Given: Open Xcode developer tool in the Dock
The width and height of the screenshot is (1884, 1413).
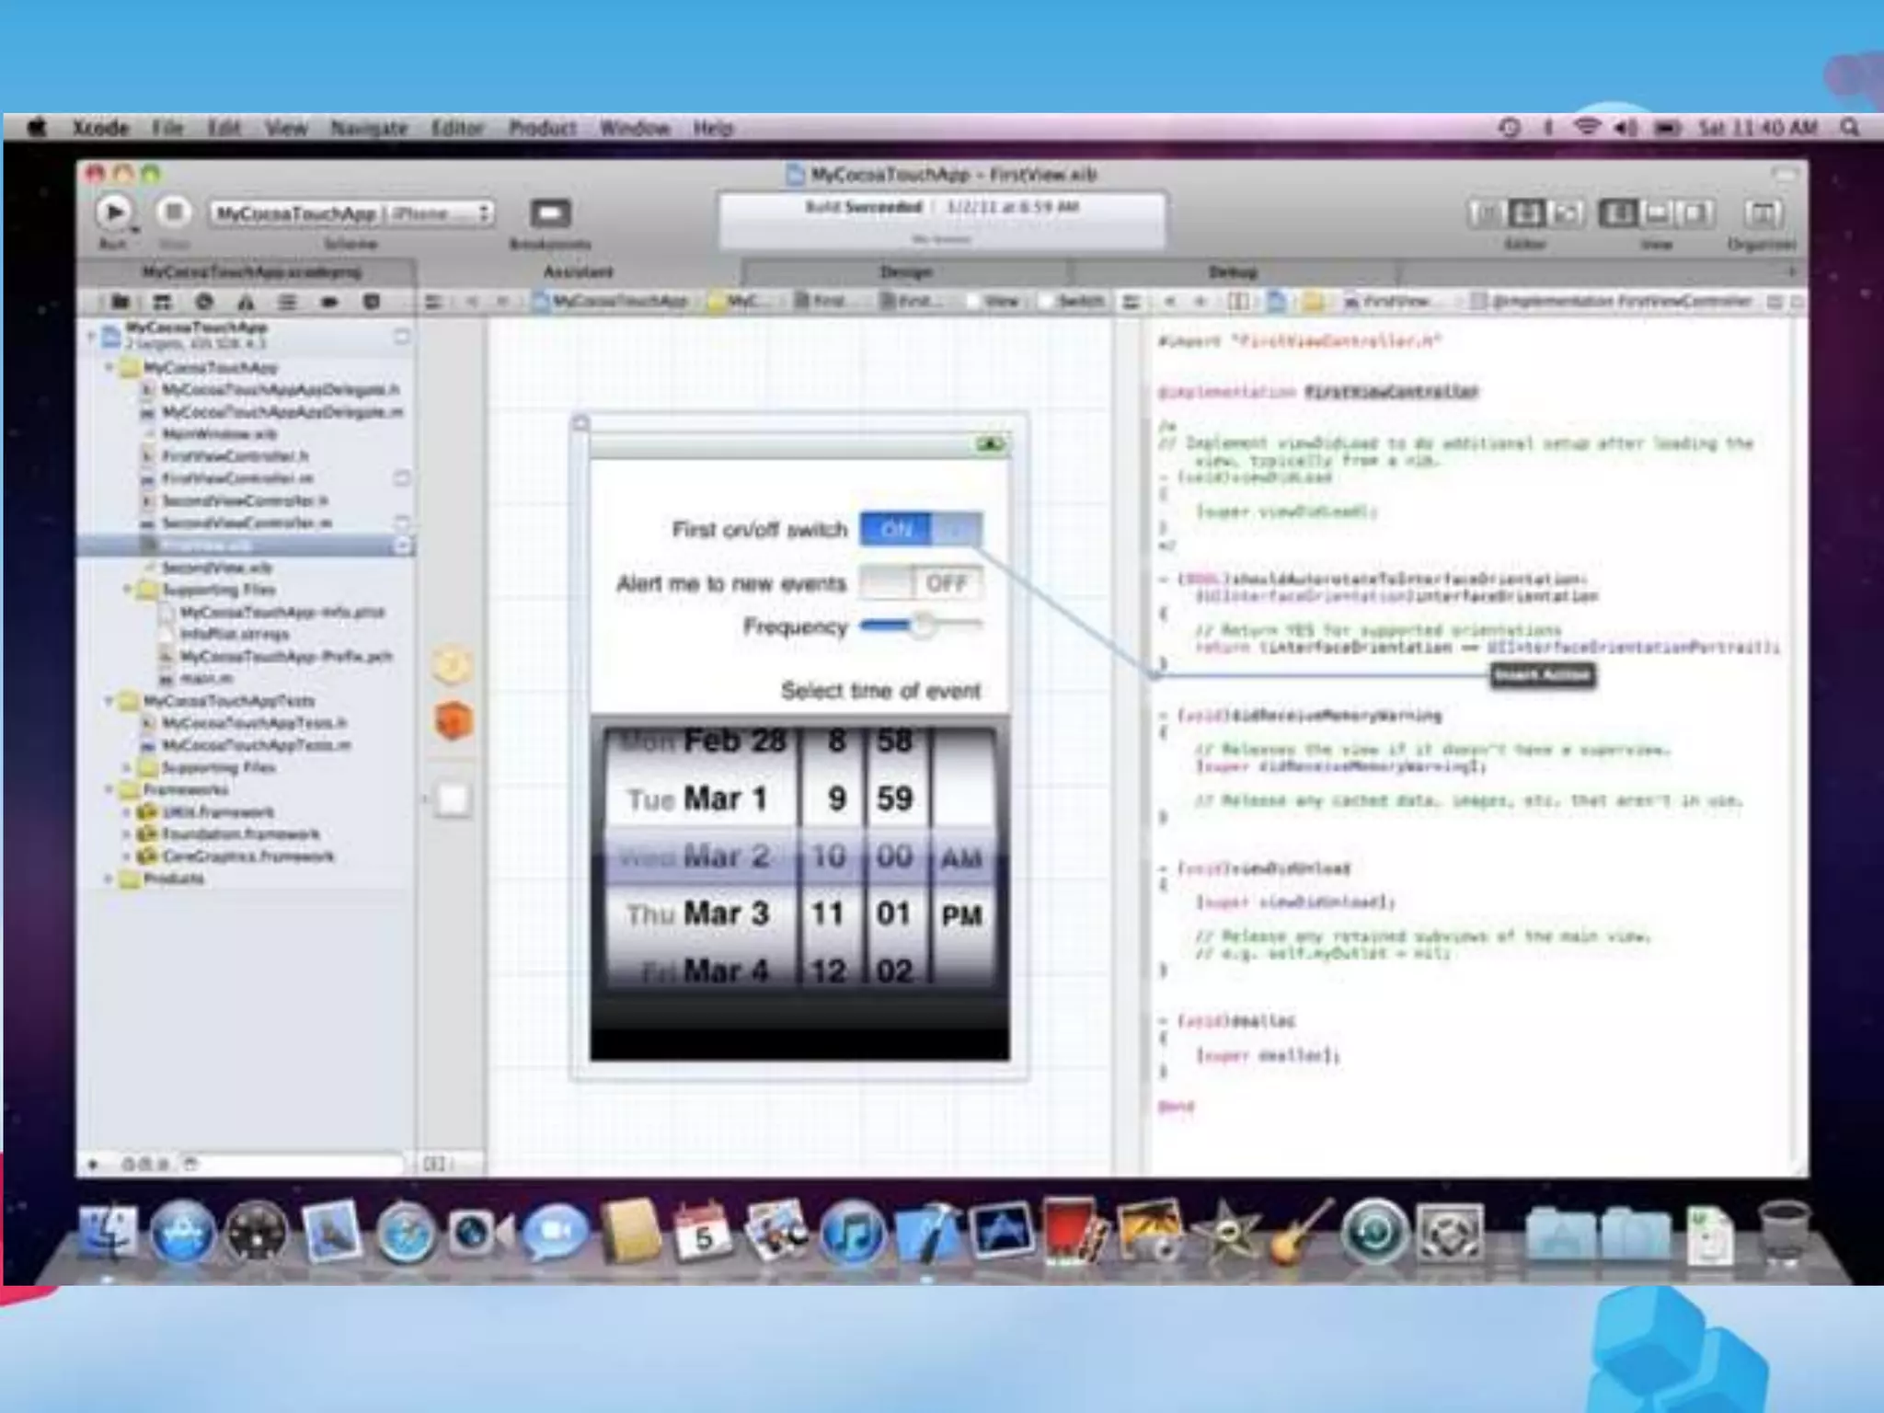Looking at the screenshot, I should point(926,1233).
